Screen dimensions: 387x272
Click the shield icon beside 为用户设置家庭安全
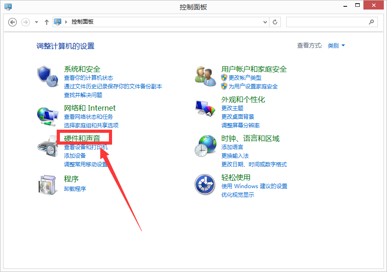click(x=224, y=86)
